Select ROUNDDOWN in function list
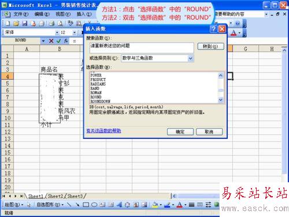 tap(101, 101)
